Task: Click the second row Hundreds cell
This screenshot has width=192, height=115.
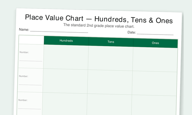Action: click(65, 81)
